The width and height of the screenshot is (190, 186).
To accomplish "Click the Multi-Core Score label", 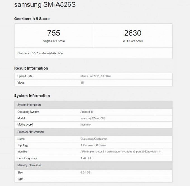I will (133, 41).
